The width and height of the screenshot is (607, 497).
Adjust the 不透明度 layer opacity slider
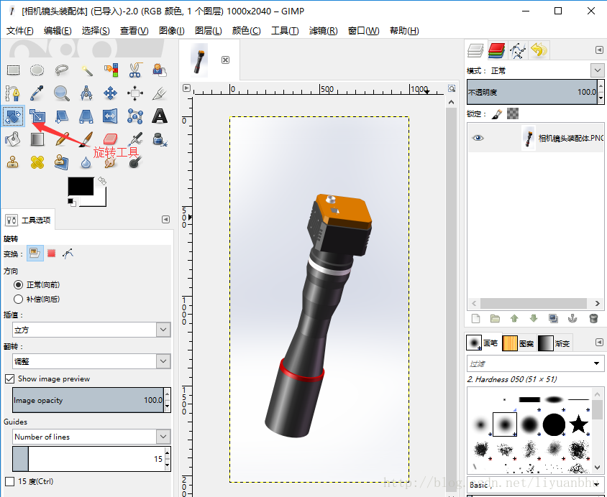(x=532, y=92)
